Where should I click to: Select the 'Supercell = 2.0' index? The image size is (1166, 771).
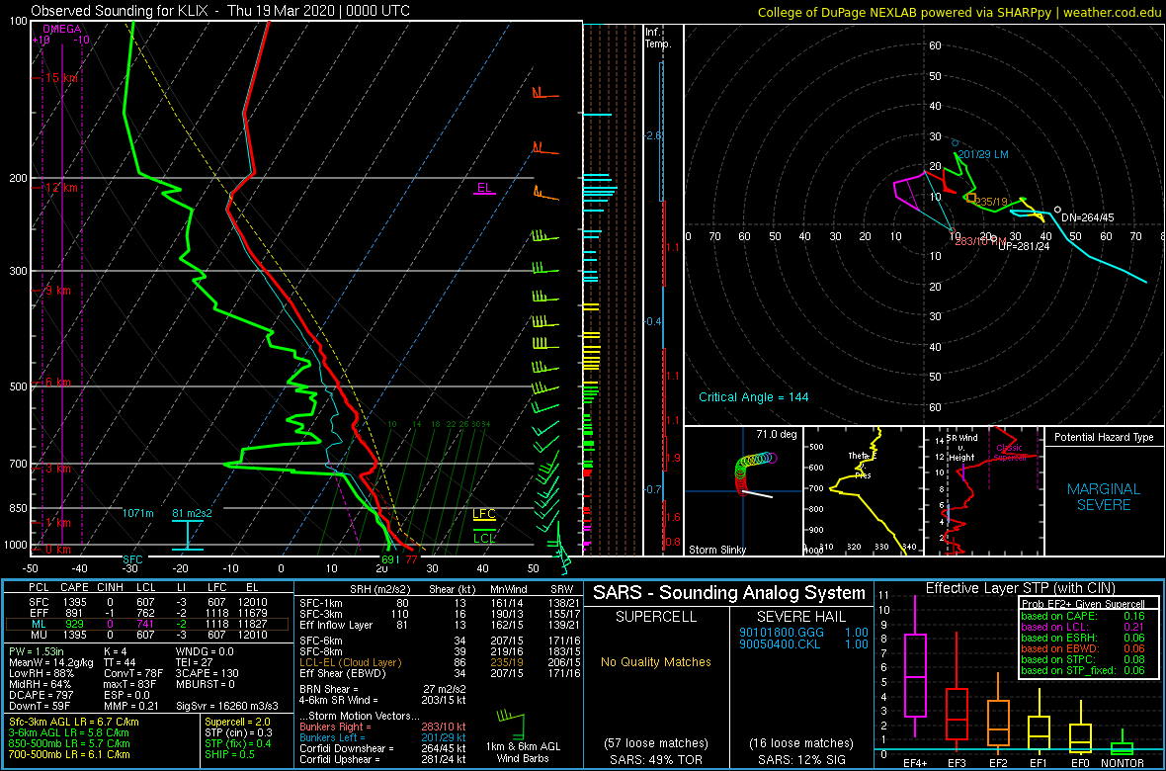pos(239,723)
